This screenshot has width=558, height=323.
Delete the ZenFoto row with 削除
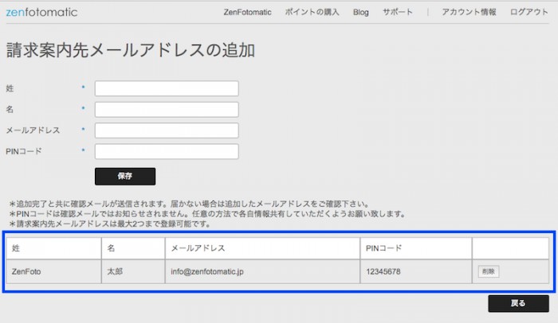[x=488, y=271]
